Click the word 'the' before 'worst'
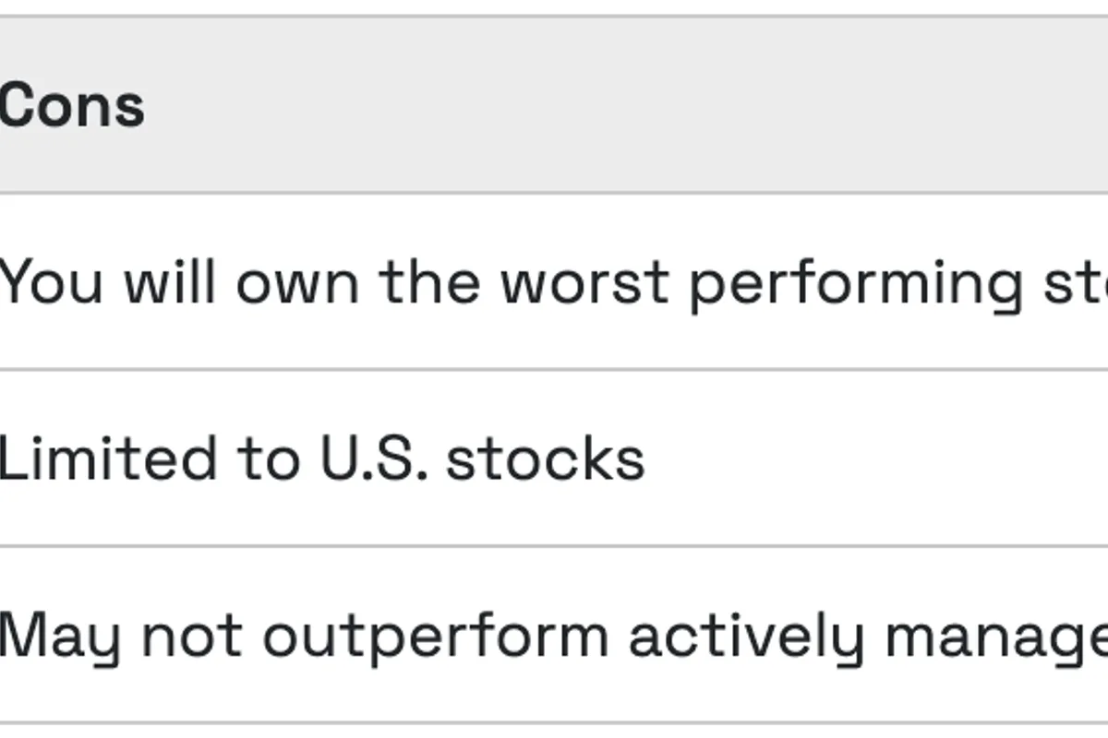 pyautogui.click(x=429, y=280)
